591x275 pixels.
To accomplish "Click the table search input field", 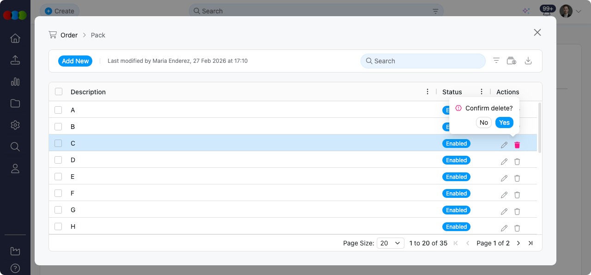I will coord(422,61).
